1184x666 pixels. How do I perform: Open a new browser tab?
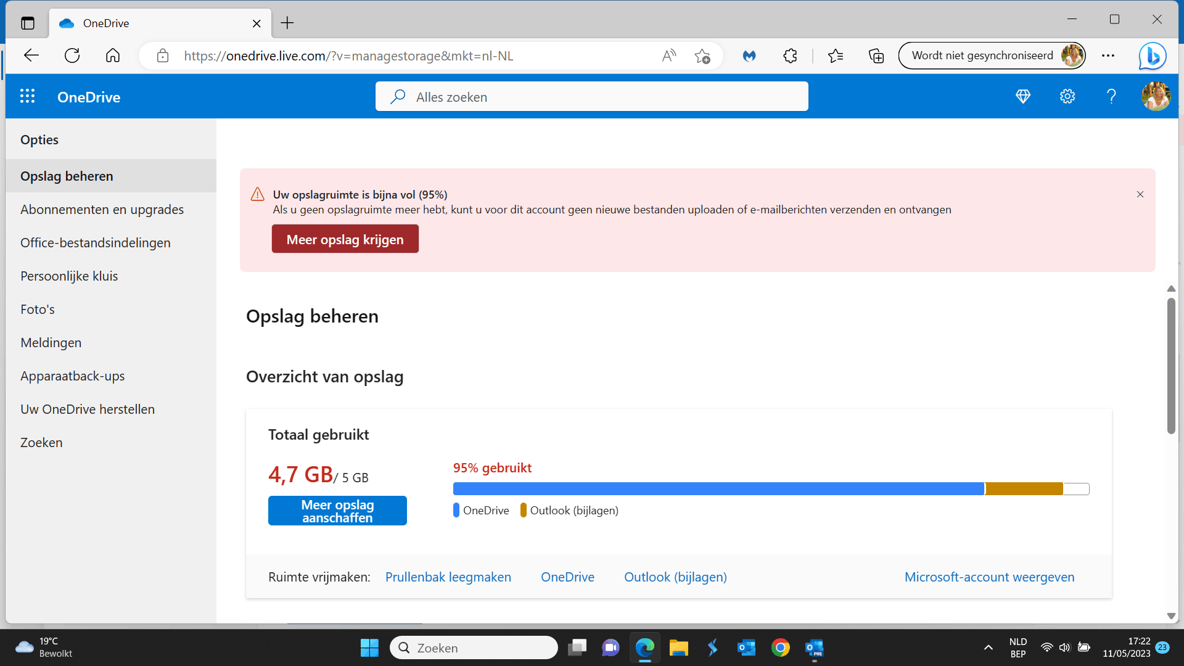pyautogui.click(x=287, y=23)
